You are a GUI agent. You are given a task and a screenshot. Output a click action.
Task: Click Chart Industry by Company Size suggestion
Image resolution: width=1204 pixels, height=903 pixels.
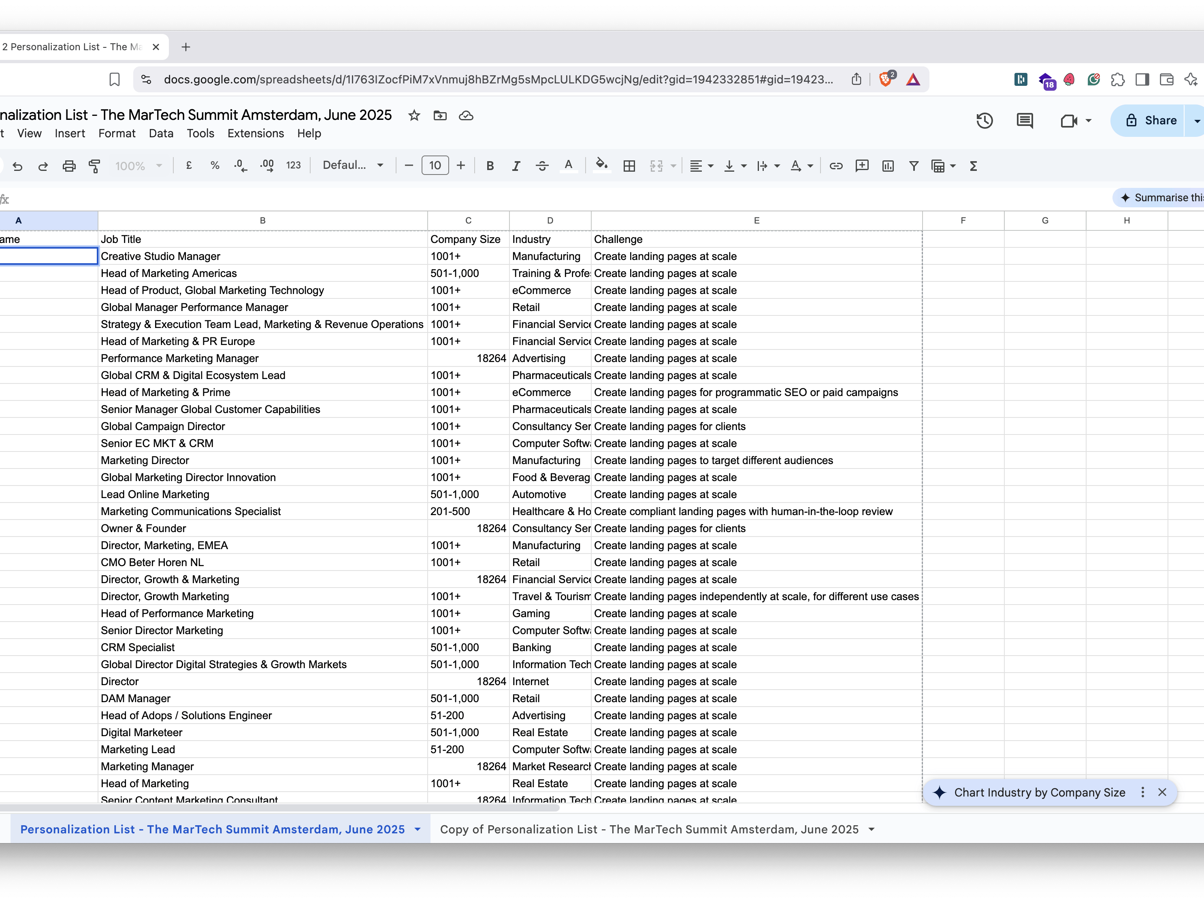coord(1040,792)
